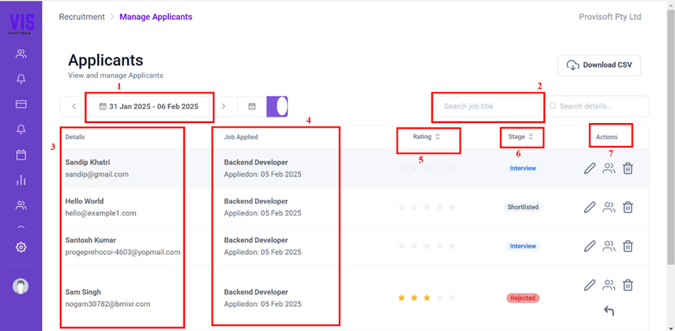Open the bar chart reports sidebar icon
675x331 pixels.
[x=21, y=180]
